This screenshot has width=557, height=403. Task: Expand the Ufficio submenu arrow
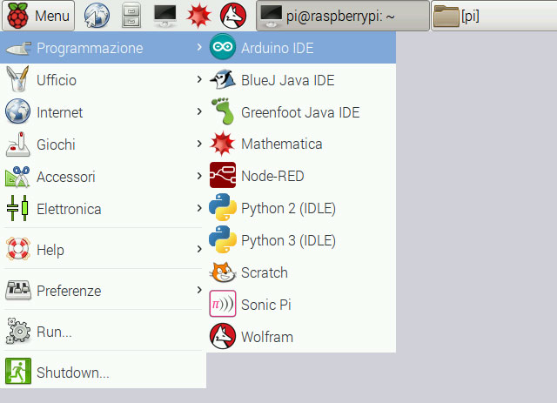point(199,80)
